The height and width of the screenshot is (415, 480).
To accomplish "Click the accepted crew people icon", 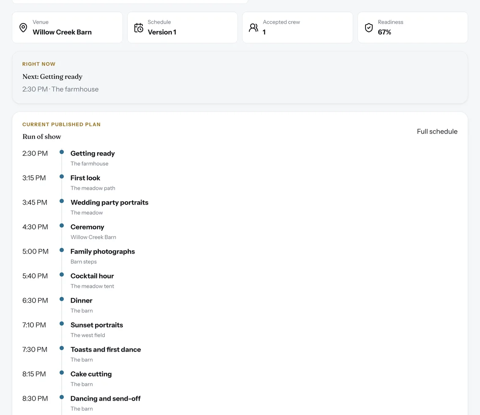I will click(x=254, y=27).
